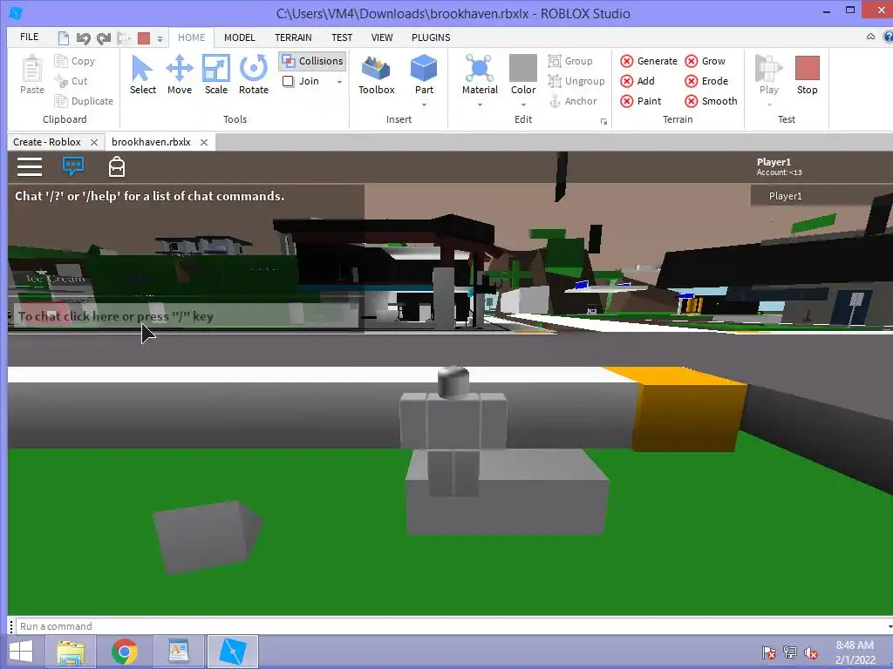Viewport: 893px width, 669px height.
Task: Open File Explorer from the taskbar
Action: (71, 652)
